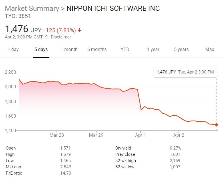This screenshot has width=223, height=184.
Task: Select the 5 days tab
Action: tap(41, 50)
